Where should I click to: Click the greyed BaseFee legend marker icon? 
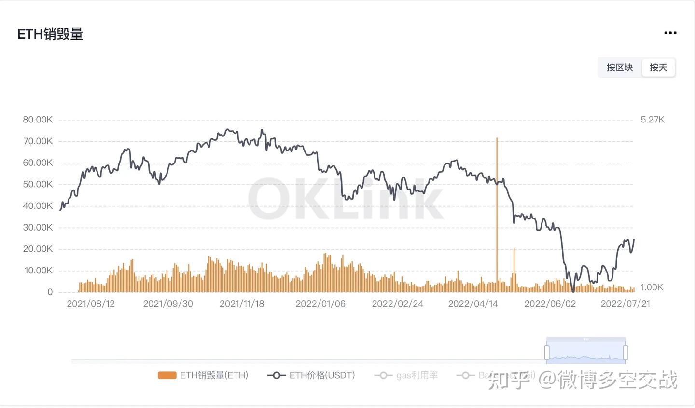[465, 375]
